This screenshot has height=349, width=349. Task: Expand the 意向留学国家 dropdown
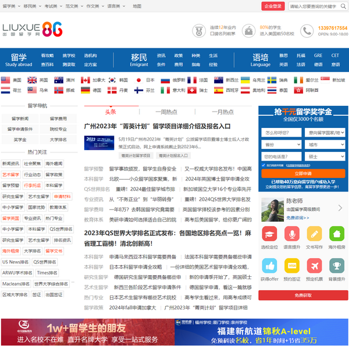point(325,133)
